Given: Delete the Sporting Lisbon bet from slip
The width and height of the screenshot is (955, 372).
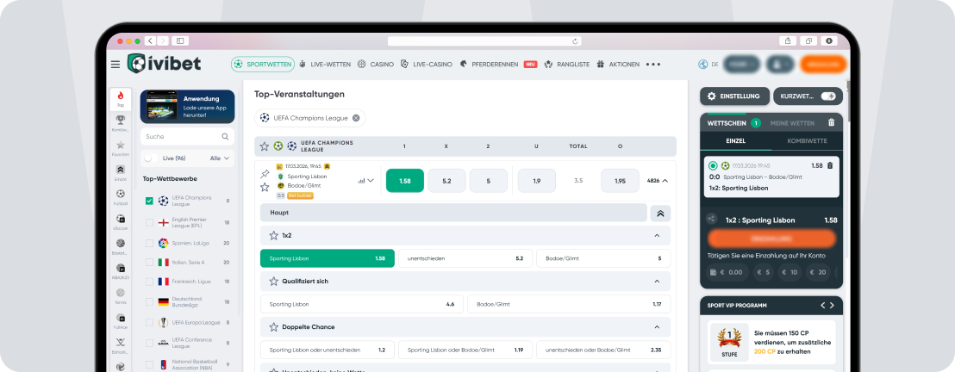Looking at the screenshot, I should tap(829, 165).
